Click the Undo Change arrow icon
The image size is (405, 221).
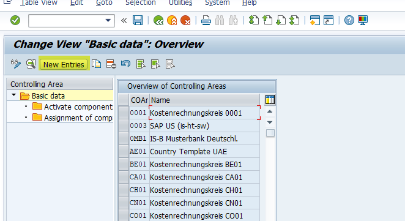click(126, 64)
